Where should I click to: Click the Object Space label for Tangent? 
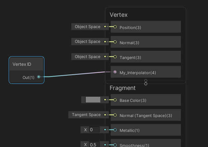[87, 57]
